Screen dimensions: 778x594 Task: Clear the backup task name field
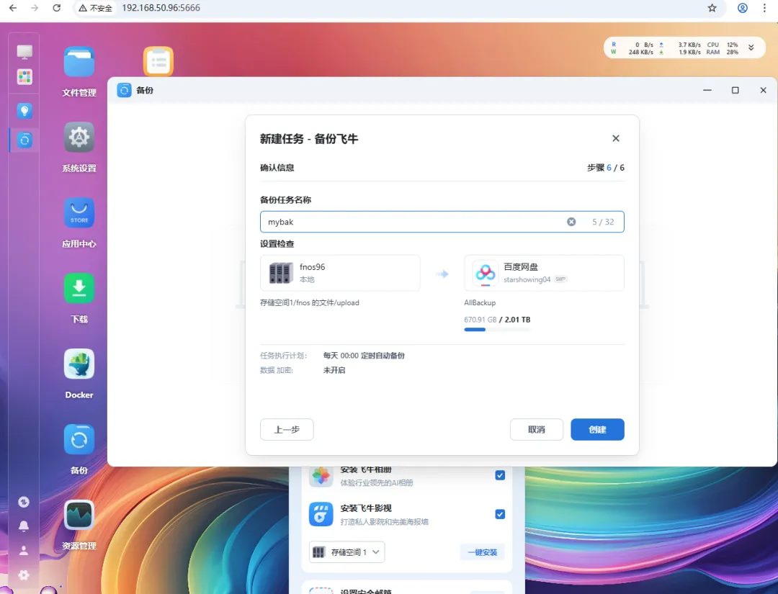571,222
